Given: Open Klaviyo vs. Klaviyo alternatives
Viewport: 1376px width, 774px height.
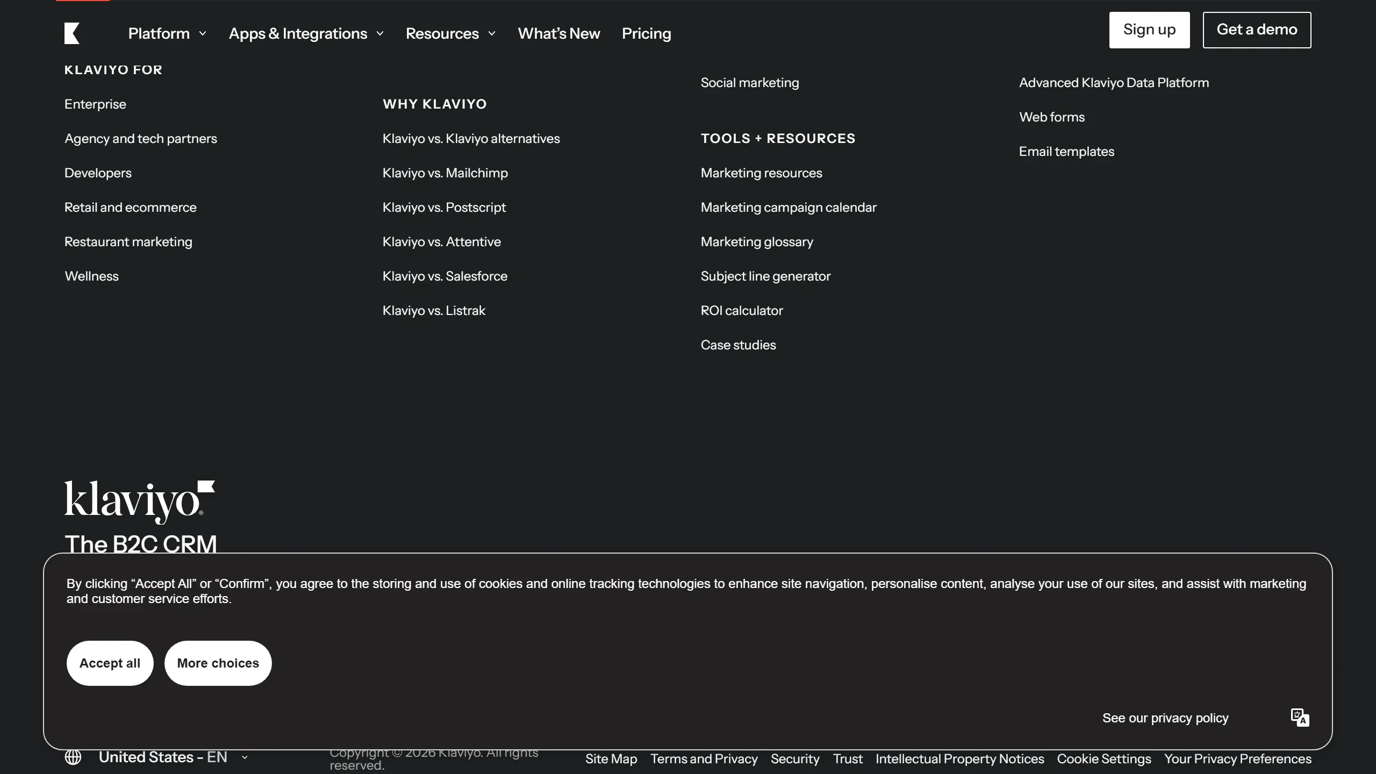Looking at the screenshot, I should (471, 138).
